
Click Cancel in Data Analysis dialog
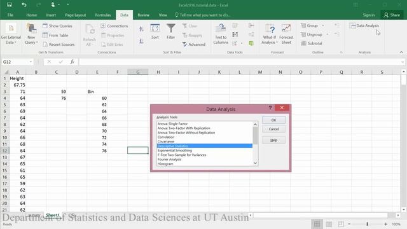273,129
